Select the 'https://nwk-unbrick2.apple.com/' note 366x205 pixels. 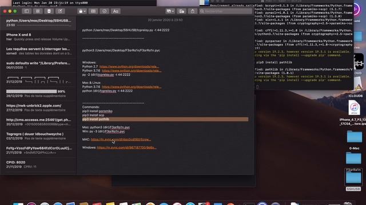pyautogui.click(x=38, y=108)
